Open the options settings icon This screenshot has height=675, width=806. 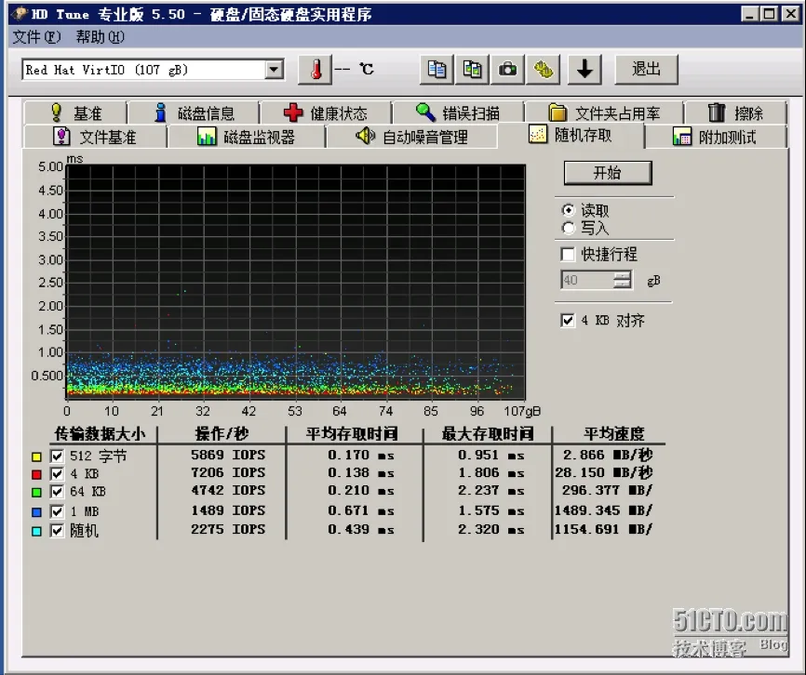pos(544,70)
